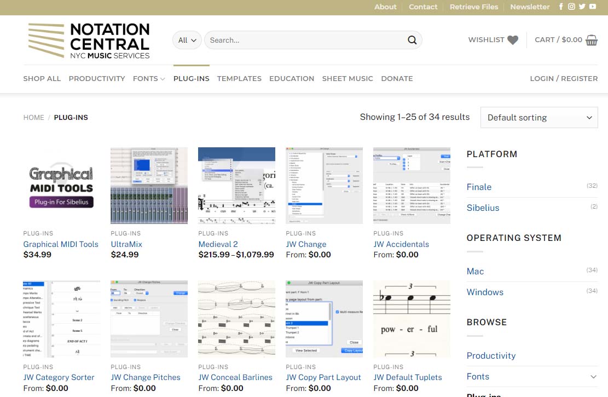Image resolution: width=608 pixels, height=397 pixels.
Task: Open the Sheet Music menu item
Action: coord(348,79)
